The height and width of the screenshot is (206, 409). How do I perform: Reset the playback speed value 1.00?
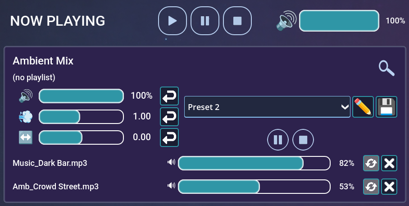tap(169, 117)
